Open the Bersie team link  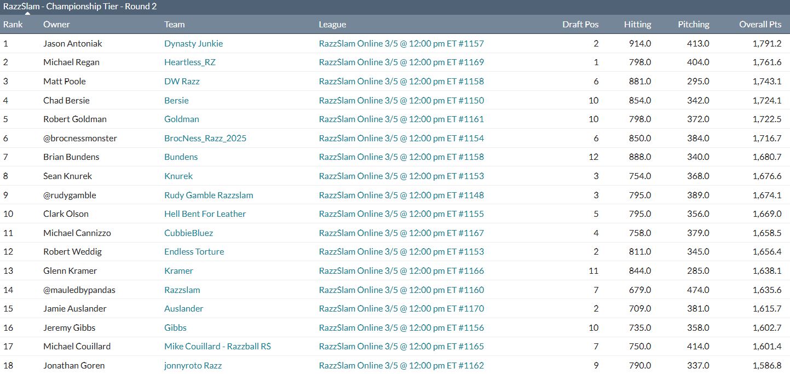176,100
